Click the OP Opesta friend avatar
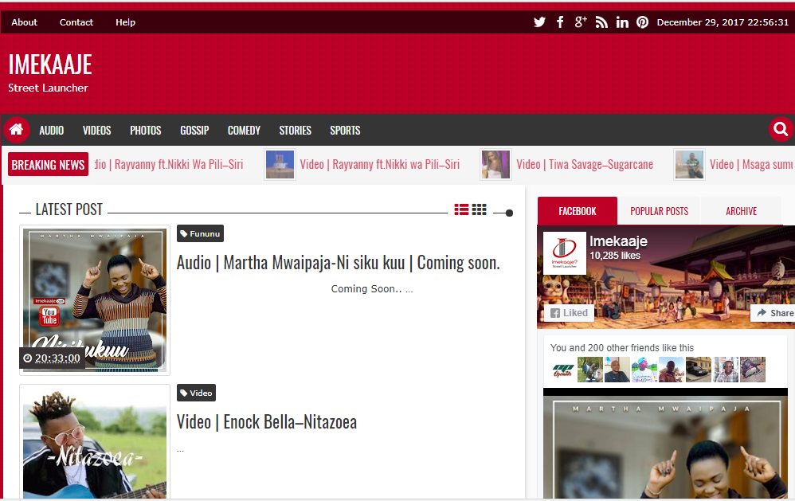The width and height of the screenshot is (795, 501). [x=562, y=370]
